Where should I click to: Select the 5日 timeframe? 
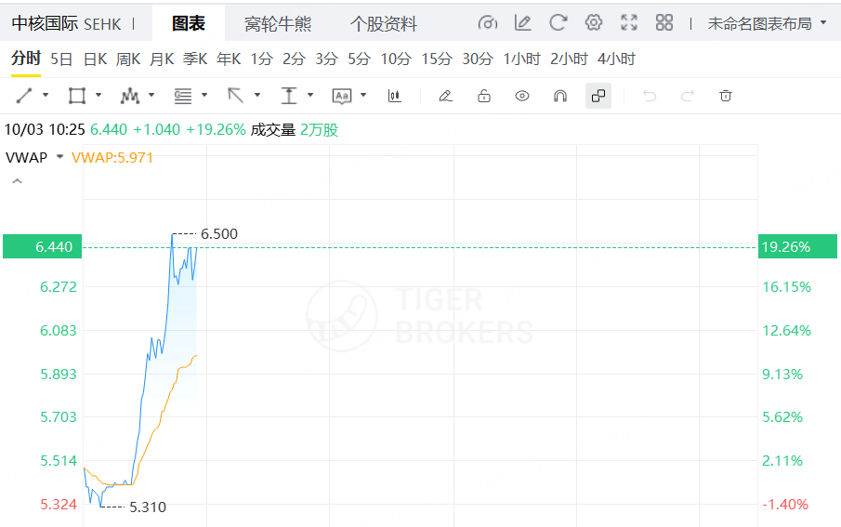pyautogui.click(x=61, y=59)
